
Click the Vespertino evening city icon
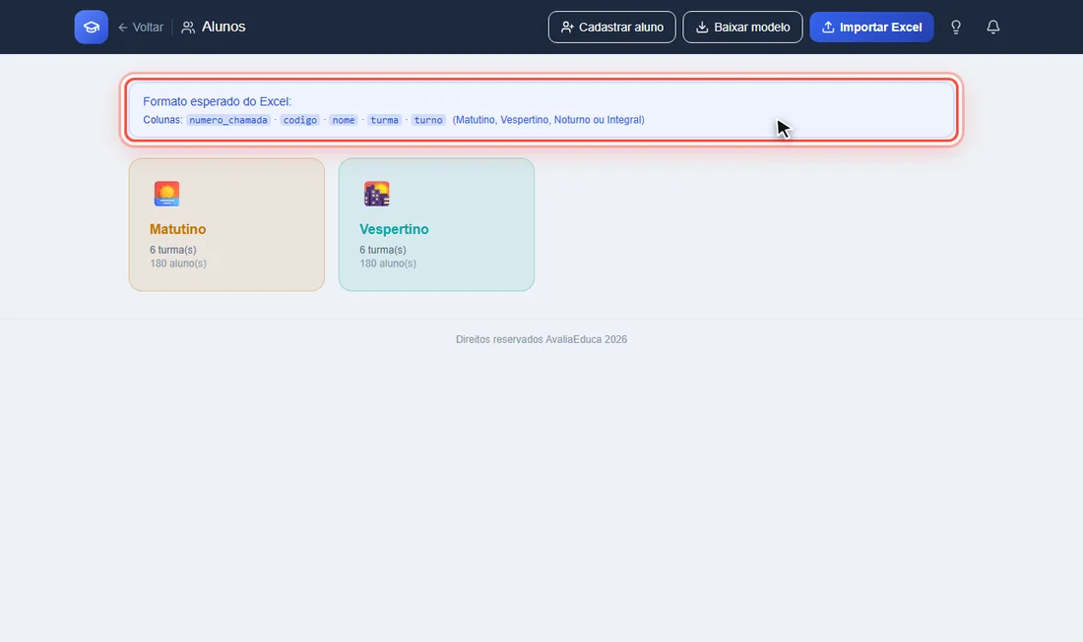[x=376, y=194]
